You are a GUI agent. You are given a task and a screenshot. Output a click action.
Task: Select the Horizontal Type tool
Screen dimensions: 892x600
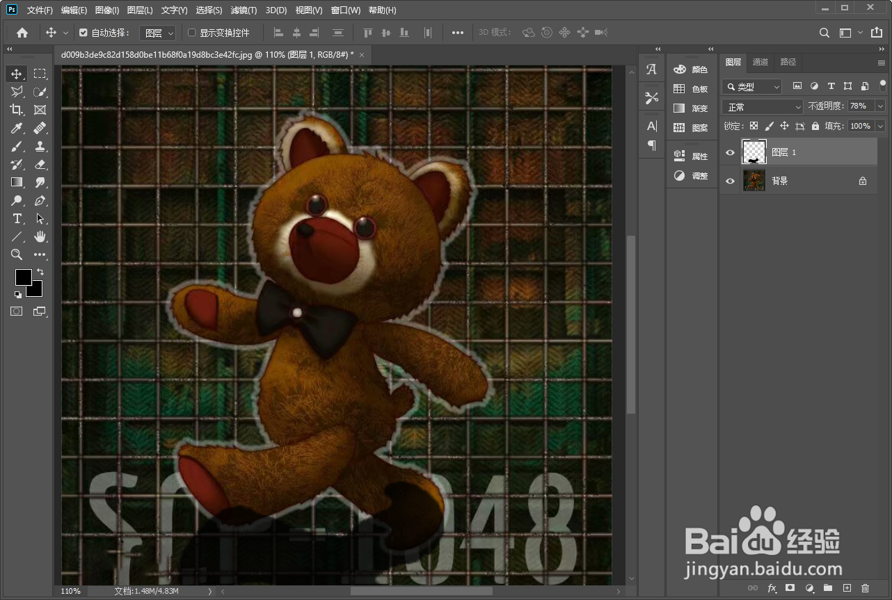[17, 218]
